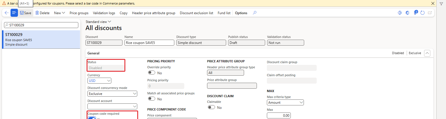Click Header price attribute group type field
446x119 pixels.
(x=226, y=73)
